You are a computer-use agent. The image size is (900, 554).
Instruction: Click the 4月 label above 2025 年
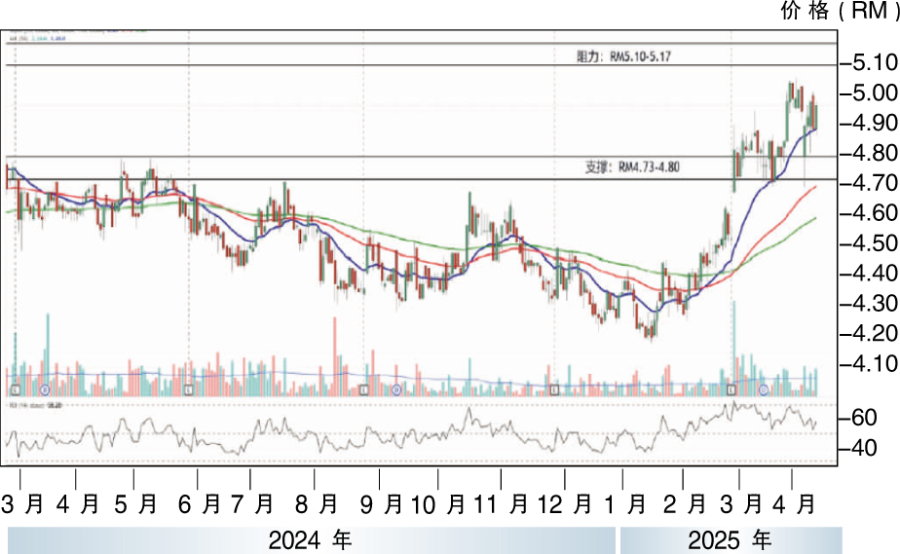pyautogui.click(x=795, y=504)
